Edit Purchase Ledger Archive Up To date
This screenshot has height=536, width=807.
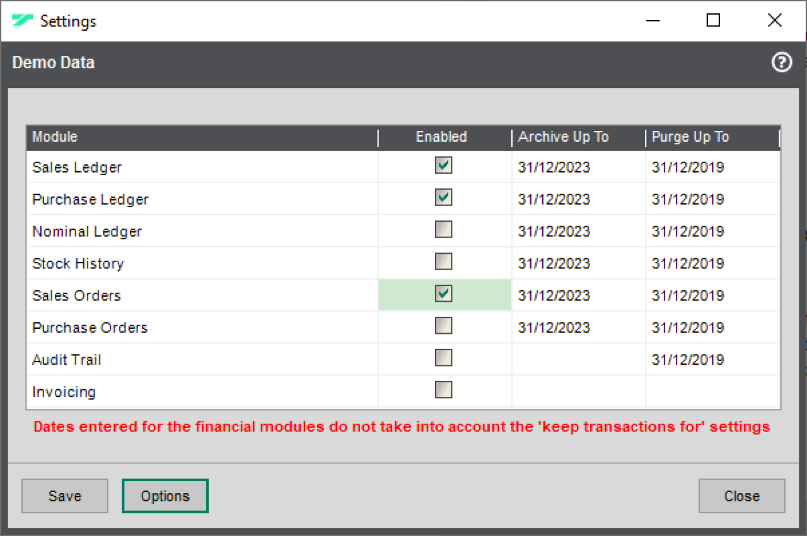(578, 200)
